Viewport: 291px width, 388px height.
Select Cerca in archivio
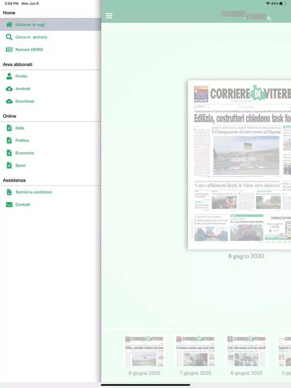(50, 37)
